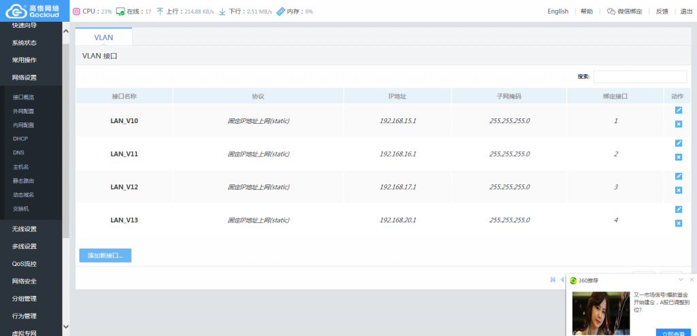Delete the LAN_V12 interface
The height and width of the screenshot is (336, 697).
[679, 190]
